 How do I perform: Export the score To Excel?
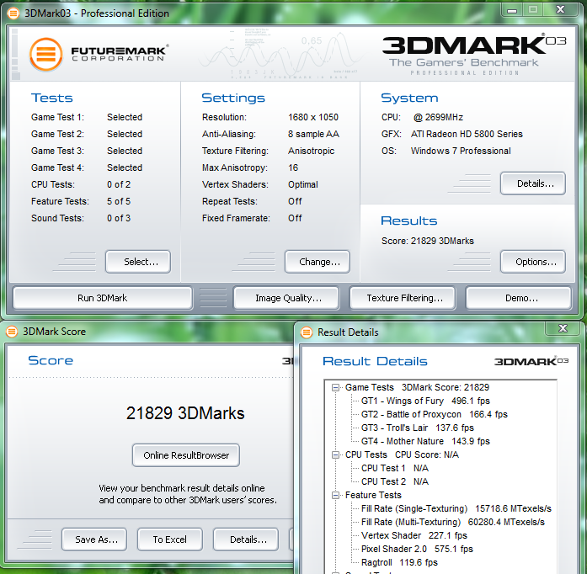click(170, 539)
